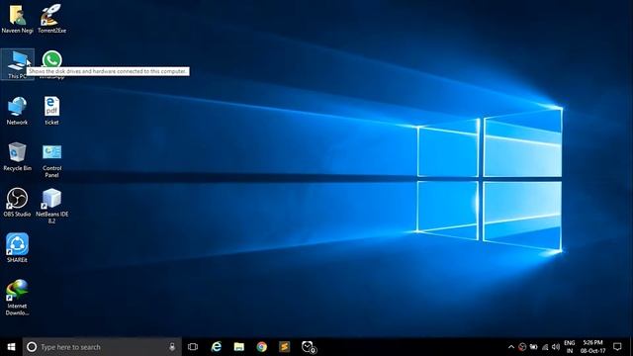
Task: Select the Network desktop icon
Action: pyautogui.click(x=17, y=111)
